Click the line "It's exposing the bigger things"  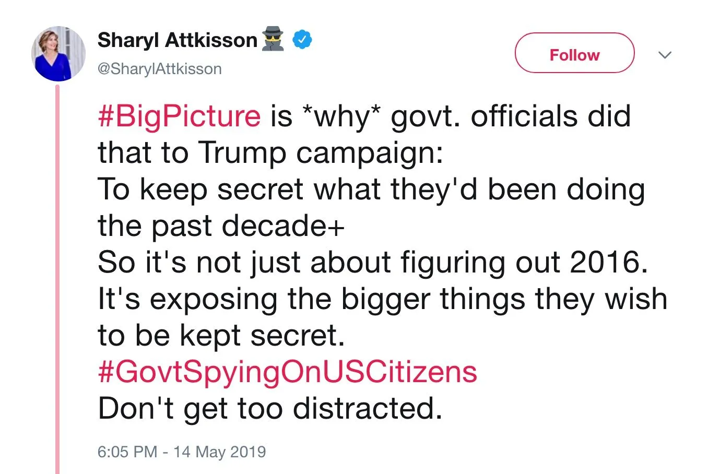point(382,299)
